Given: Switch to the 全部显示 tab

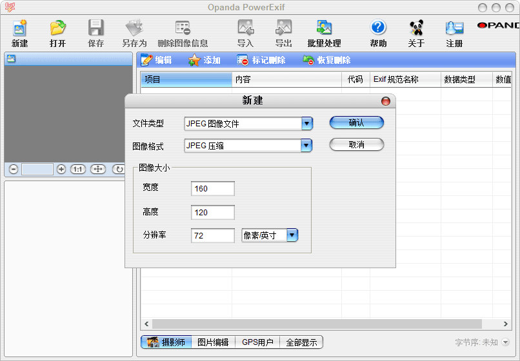Looking at the screenshot, I should (x=301, y=342).
